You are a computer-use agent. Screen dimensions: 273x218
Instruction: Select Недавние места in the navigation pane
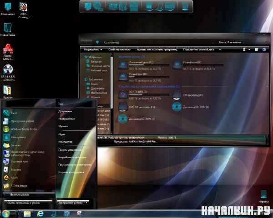(x=98, y=66)
